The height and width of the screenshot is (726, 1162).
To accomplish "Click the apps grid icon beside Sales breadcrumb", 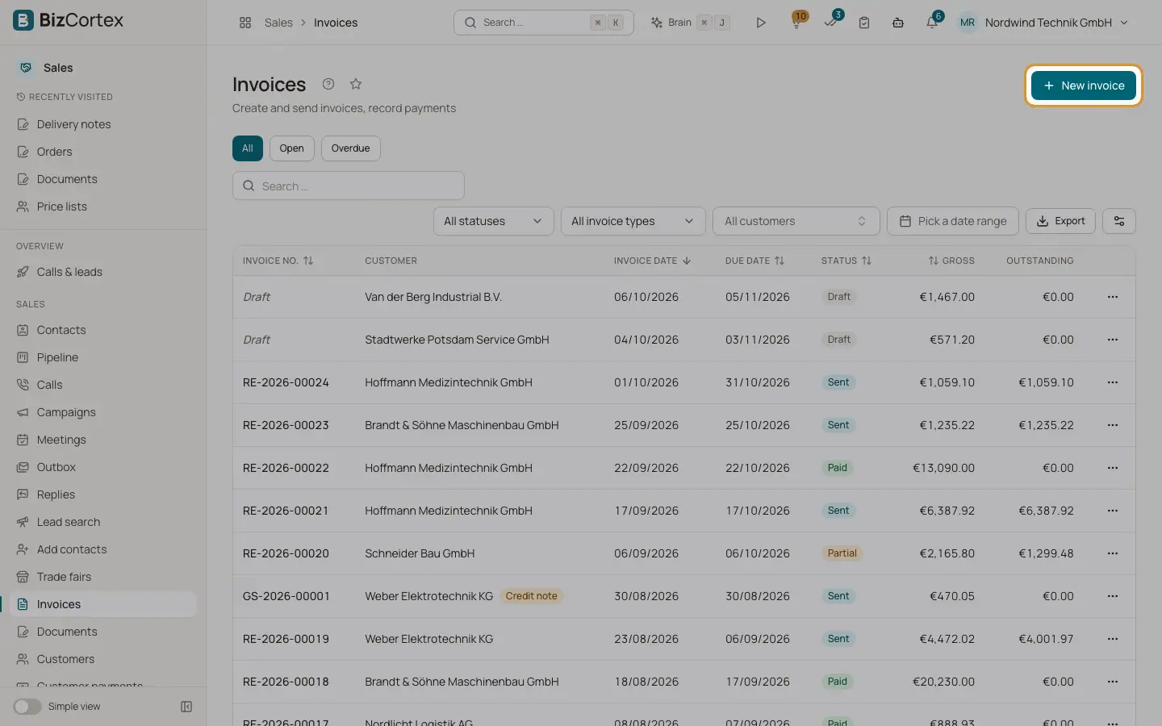I will click(x=245, y=23).
